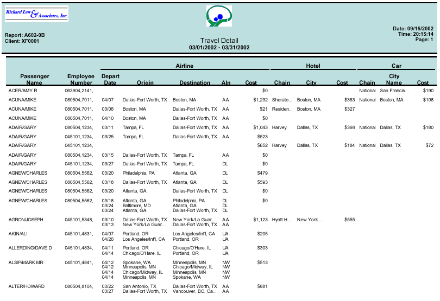Click the $593 airline cost

(262, 182)
